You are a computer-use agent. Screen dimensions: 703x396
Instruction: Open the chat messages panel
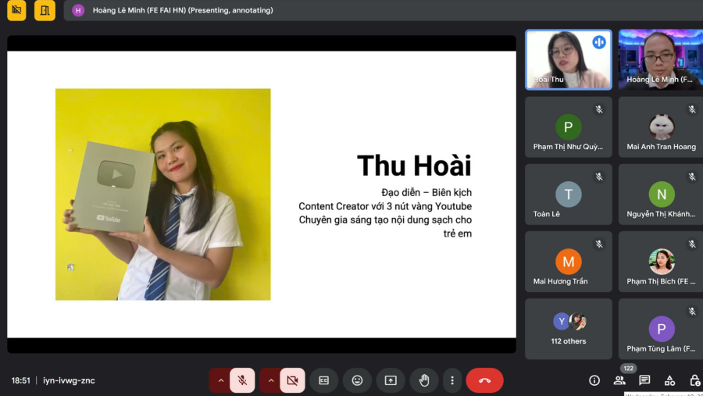point(644,380)
